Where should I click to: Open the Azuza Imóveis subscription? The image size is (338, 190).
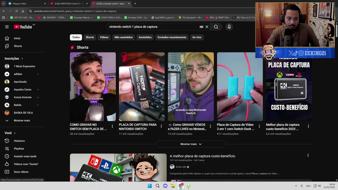(22, 97)
